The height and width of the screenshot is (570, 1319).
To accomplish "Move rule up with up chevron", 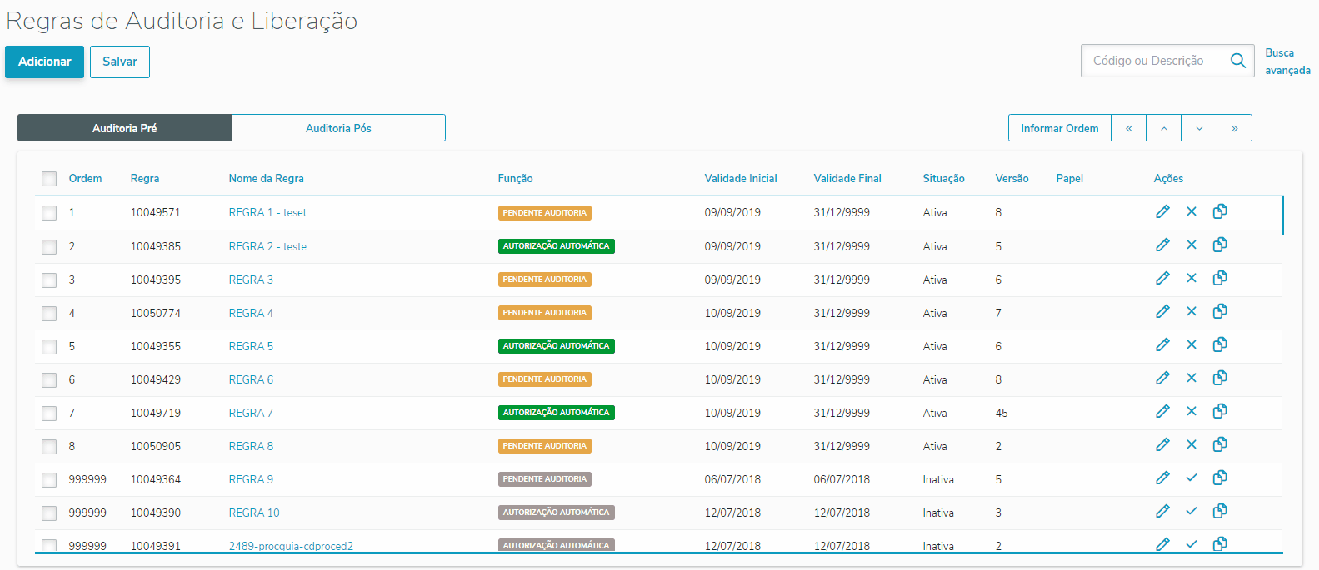I will (x=1164, y=128).
